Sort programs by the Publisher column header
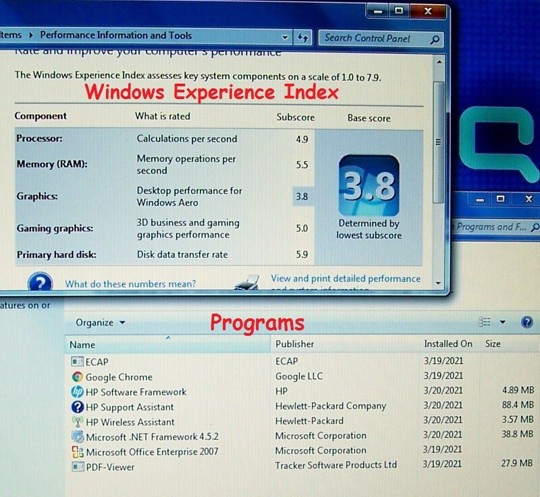This screenshot has height=497, width=540. (345, 344)
